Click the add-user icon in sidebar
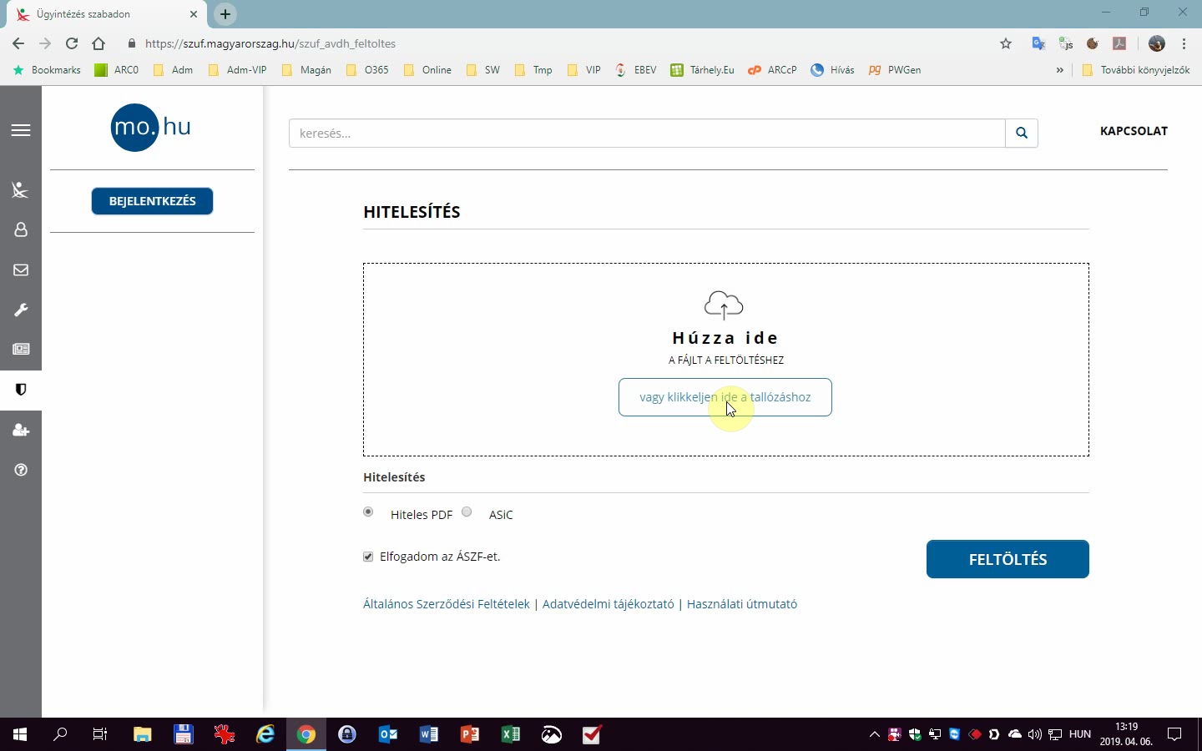 [x=21, y=431]
